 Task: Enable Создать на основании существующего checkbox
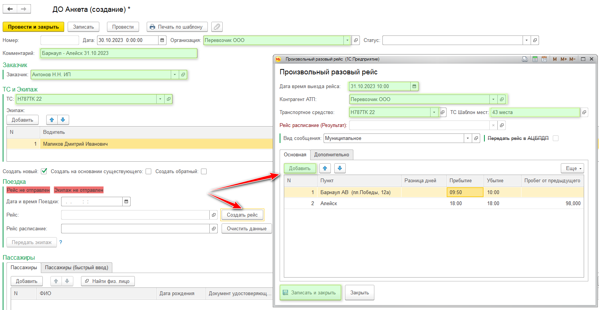148,171
